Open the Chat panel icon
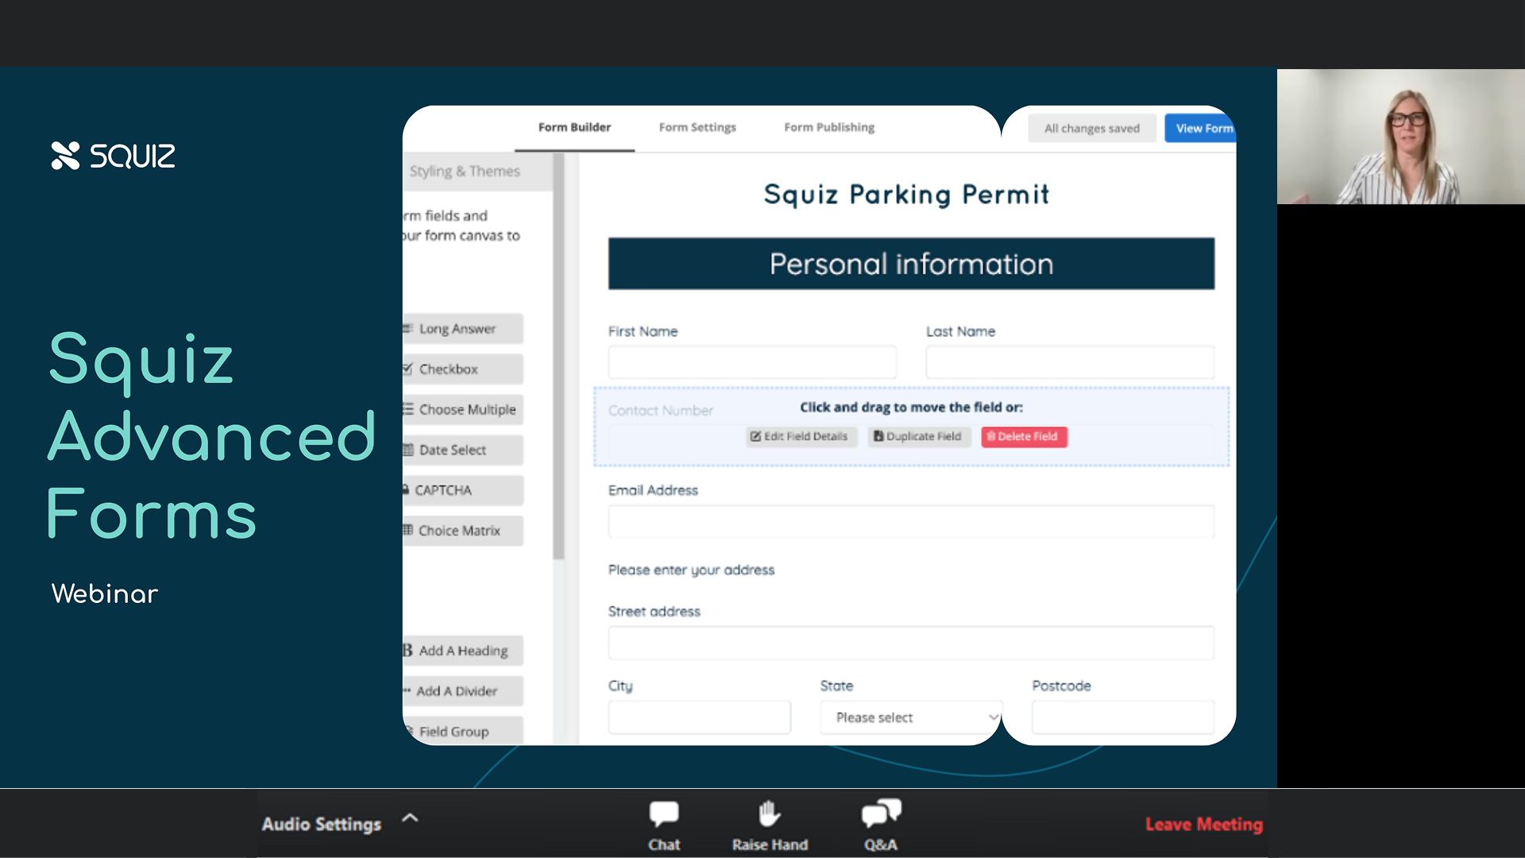Viewport: 1525px width, 858px height. coord(664,814)
